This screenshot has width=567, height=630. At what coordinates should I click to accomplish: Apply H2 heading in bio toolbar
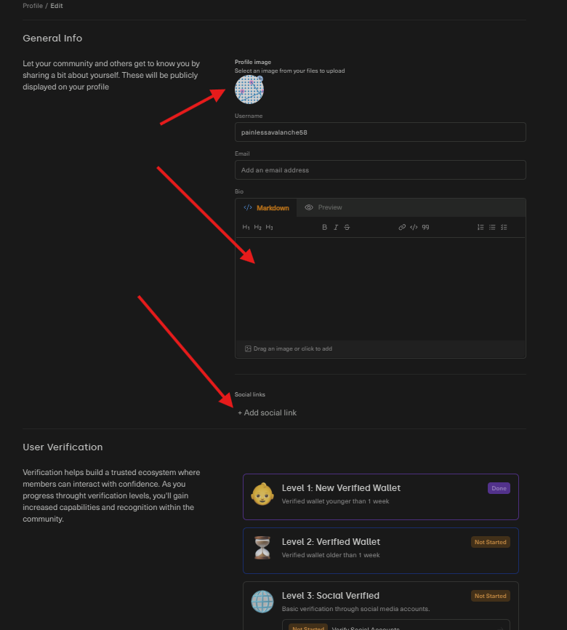(257, 228)
